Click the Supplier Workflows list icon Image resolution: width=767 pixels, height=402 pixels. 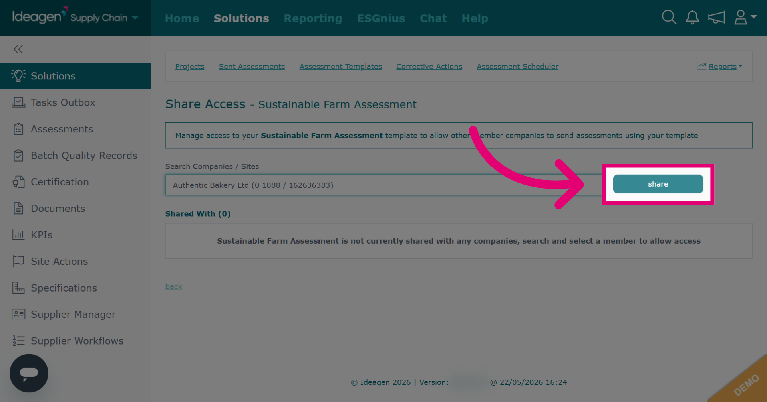[18, 341]
